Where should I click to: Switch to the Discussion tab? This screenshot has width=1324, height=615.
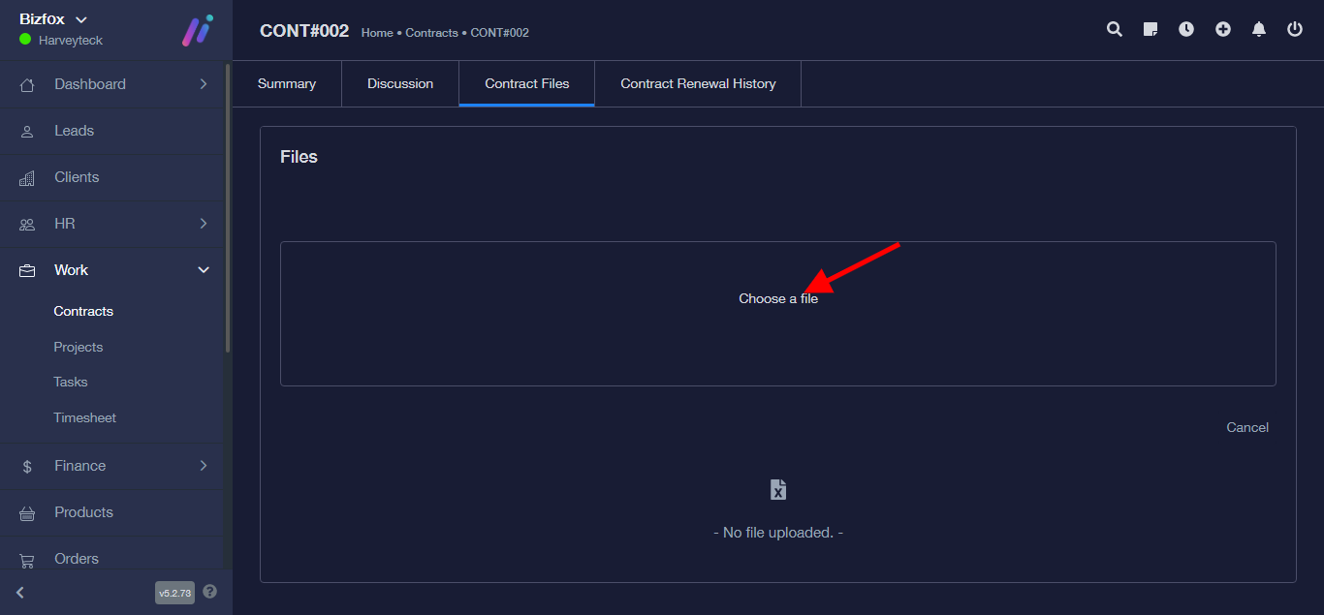400,84
